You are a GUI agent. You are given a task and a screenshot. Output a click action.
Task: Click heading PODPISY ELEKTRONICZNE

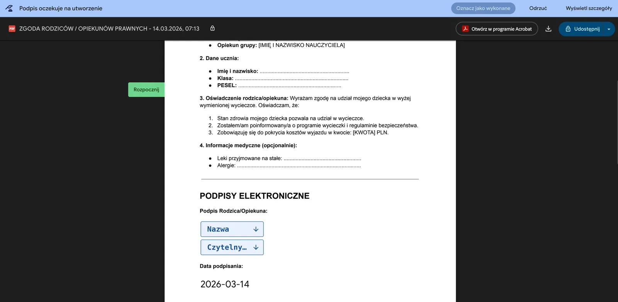255,196
